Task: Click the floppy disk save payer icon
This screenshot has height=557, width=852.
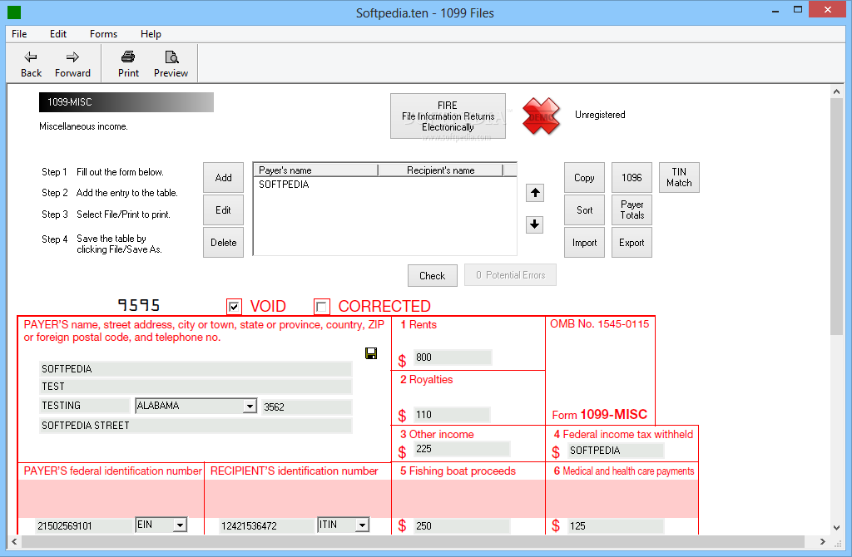Action: point(371,353)
